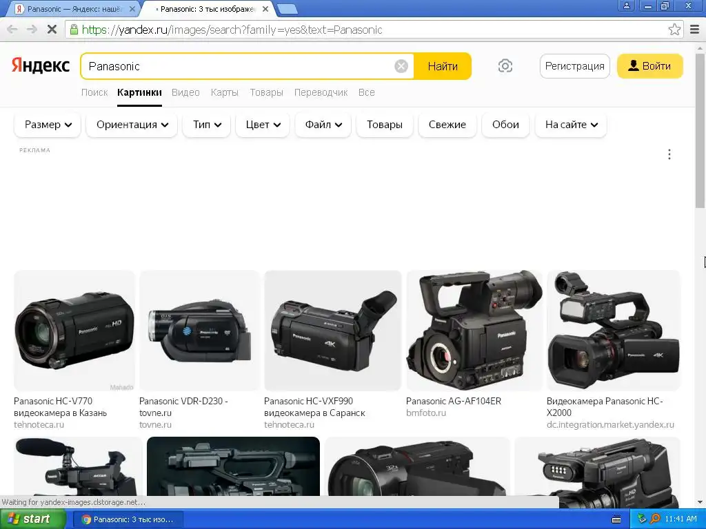Select the Картинки tab
The height and width of the screenshot is (529, 706).
(139, 92)
